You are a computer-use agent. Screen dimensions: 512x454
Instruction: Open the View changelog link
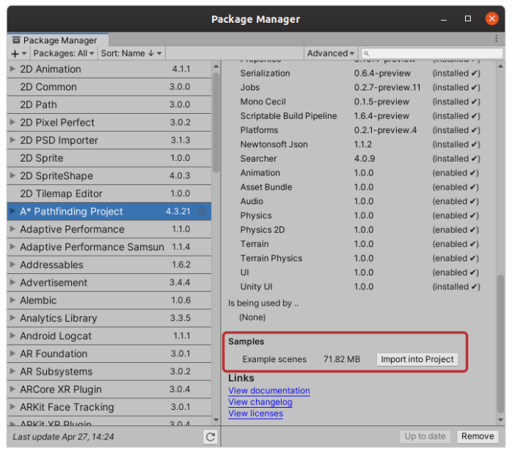[x=260, y=403]
